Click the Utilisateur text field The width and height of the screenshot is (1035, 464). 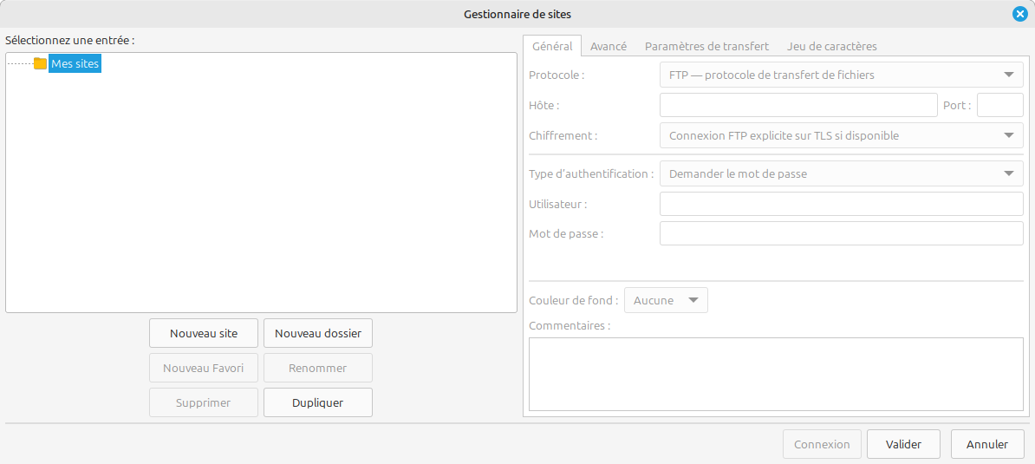[x=842, y=204]
